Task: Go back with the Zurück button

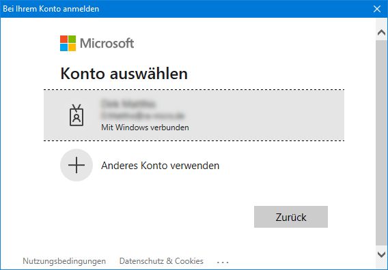Action: [291, 217]
